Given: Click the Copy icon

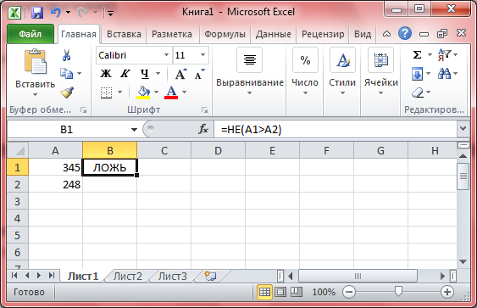Looking at the screenshot, I should click(x=66, y=74).
